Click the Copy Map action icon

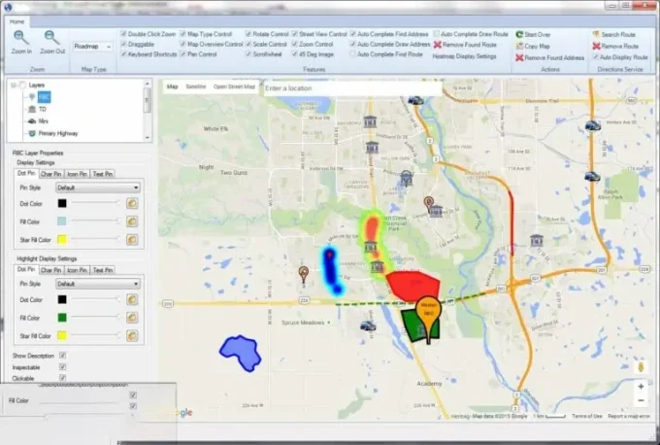519,46
